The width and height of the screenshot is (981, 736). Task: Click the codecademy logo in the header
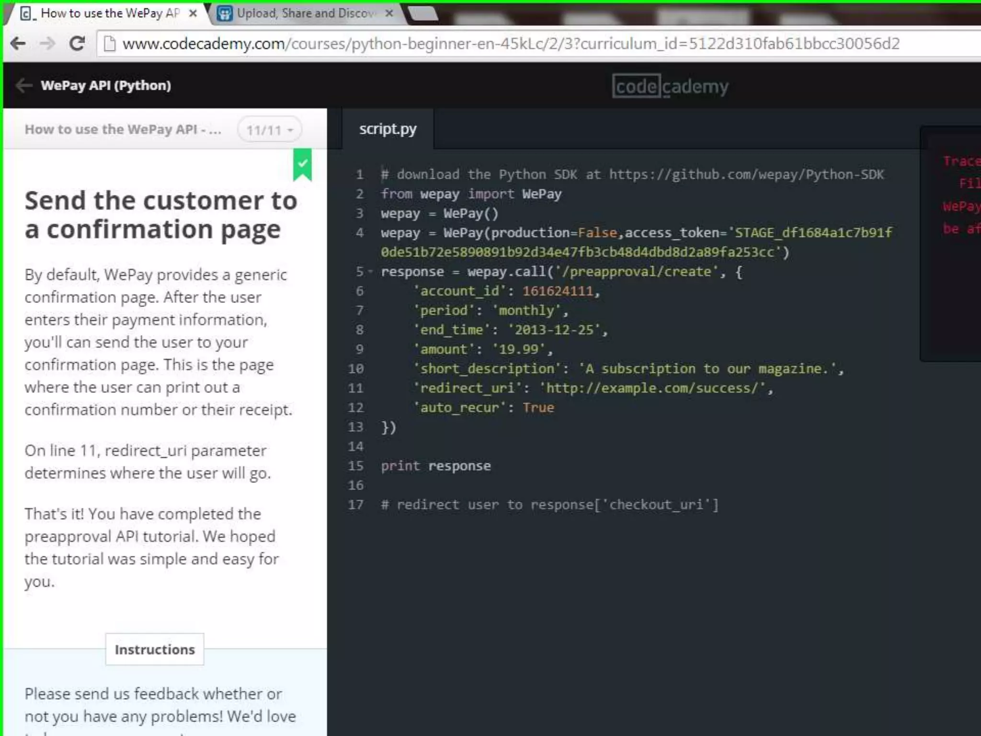[x=670, y=86]
